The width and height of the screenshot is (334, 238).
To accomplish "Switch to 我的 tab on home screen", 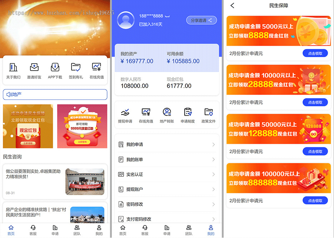I will click(x=99, y=231).
